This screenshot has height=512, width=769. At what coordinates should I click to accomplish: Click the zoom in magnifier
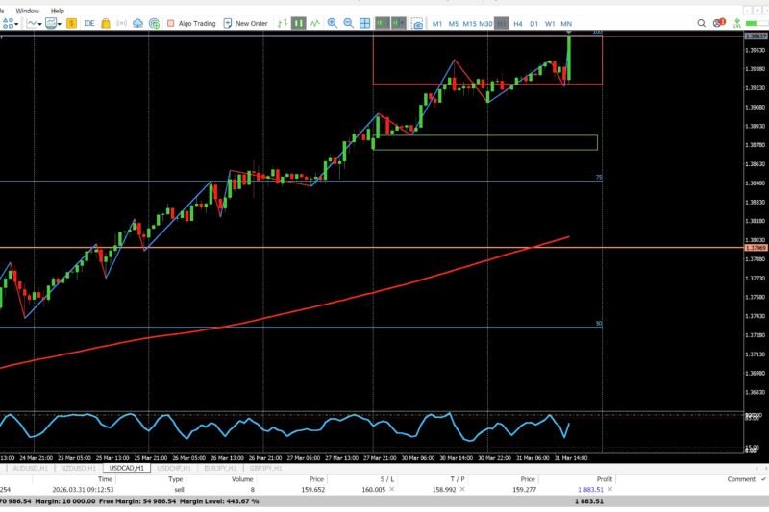(x=332, y=23)
